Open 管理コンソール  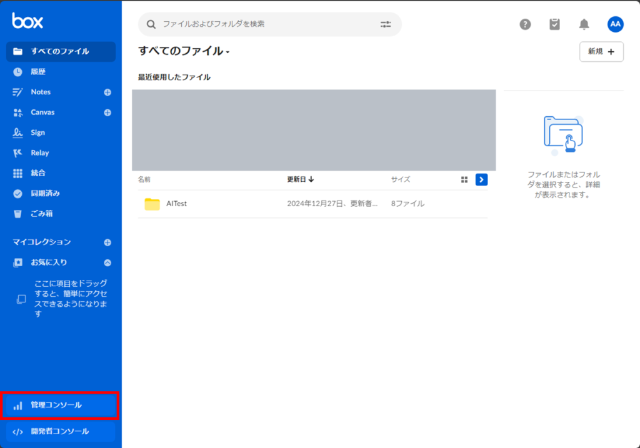[56, 406]
